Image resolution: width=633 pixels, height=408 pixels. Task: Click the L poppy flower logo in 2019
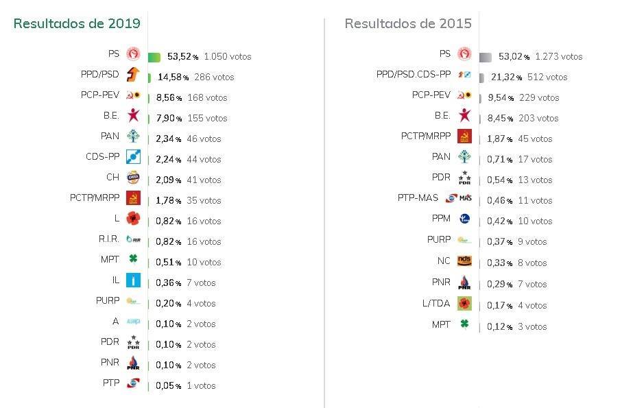(x=133, y=218)
